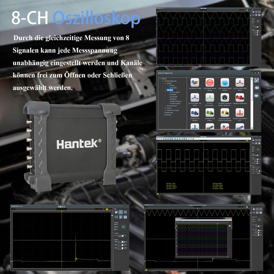274x274 pixels.
Task: Open the voltage range combo box
Action: (x=120, y=242)
